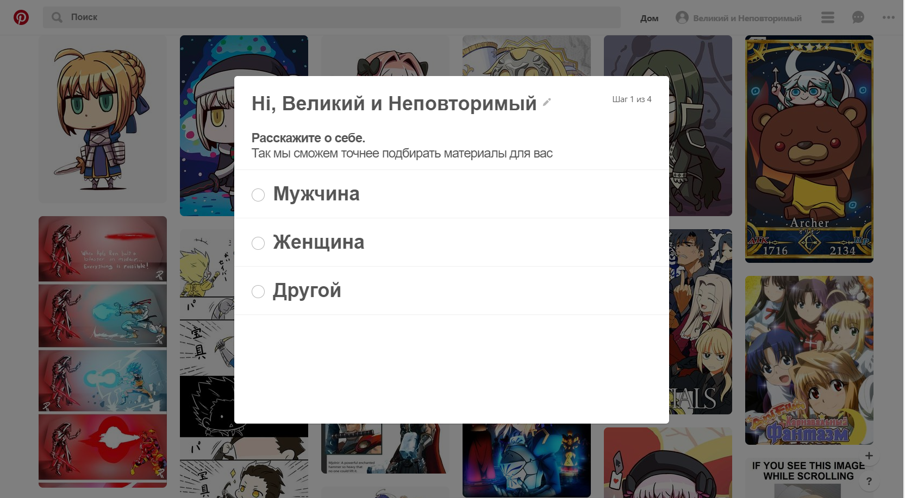Focus the Поиск search field
The height and width of the screenshot is (498, 905).
[332, 17]
